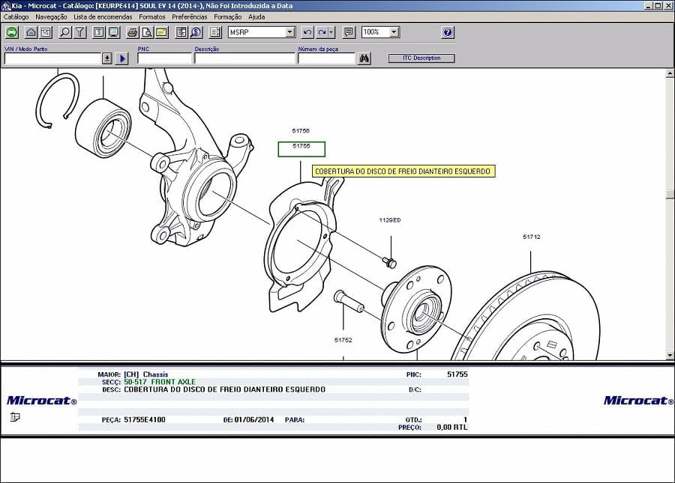Image resolution: width=675 pixels, height=483 pixels.
Task: Open the blue help question icon
Action: coord(448,32)
